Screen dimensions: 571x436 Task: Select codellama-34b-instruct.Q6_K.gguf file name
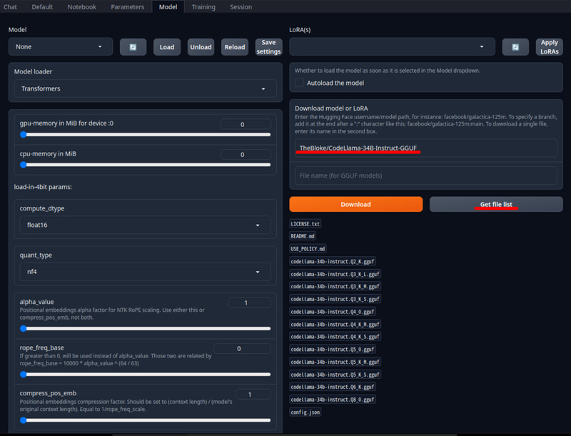click(x=333, y=387)
